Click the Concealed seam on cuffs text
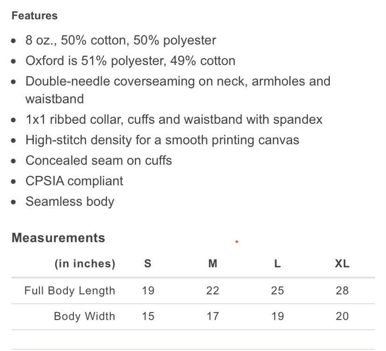Screen dimensions: 386x351 point(99,160)
